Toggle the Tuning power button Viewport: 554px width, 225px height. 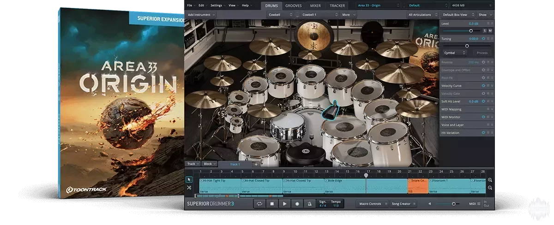click(x=484, y=39)
